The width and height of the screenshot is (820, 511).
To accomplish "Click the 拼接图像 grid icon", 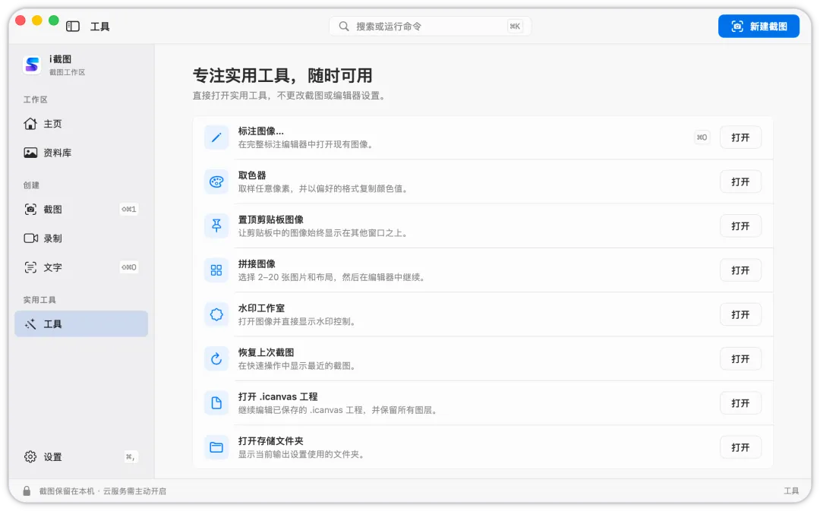I will click(216, 270).
